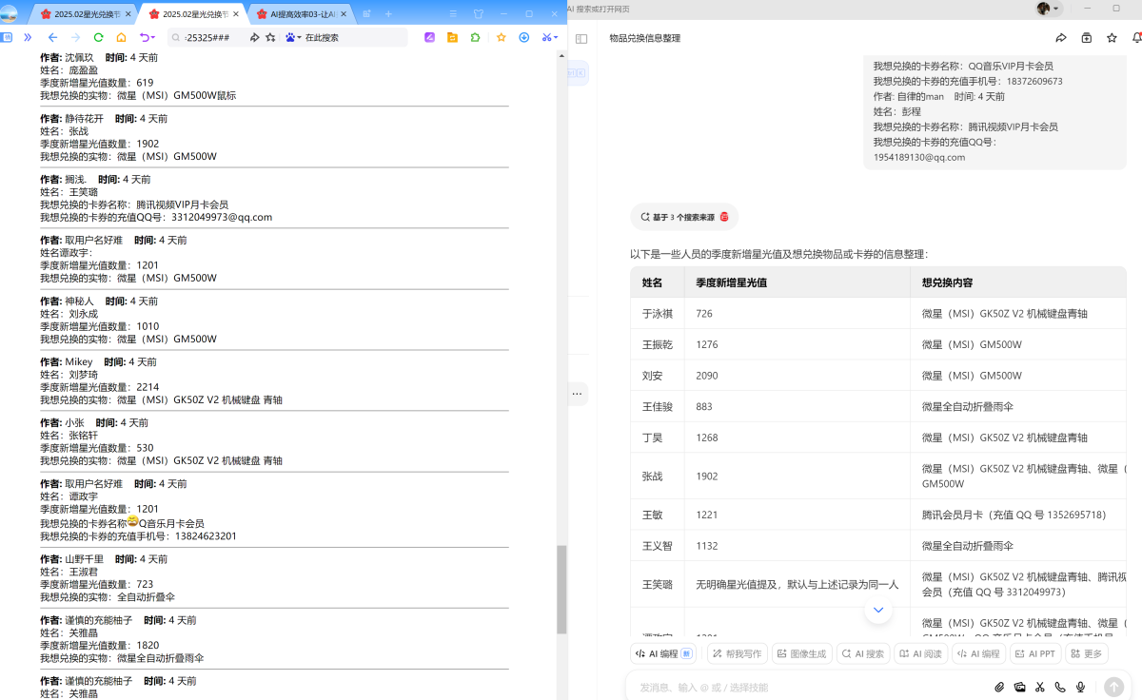Click the 王义智 table cell
Screen dimensions: 1142x700
[658, 546]
